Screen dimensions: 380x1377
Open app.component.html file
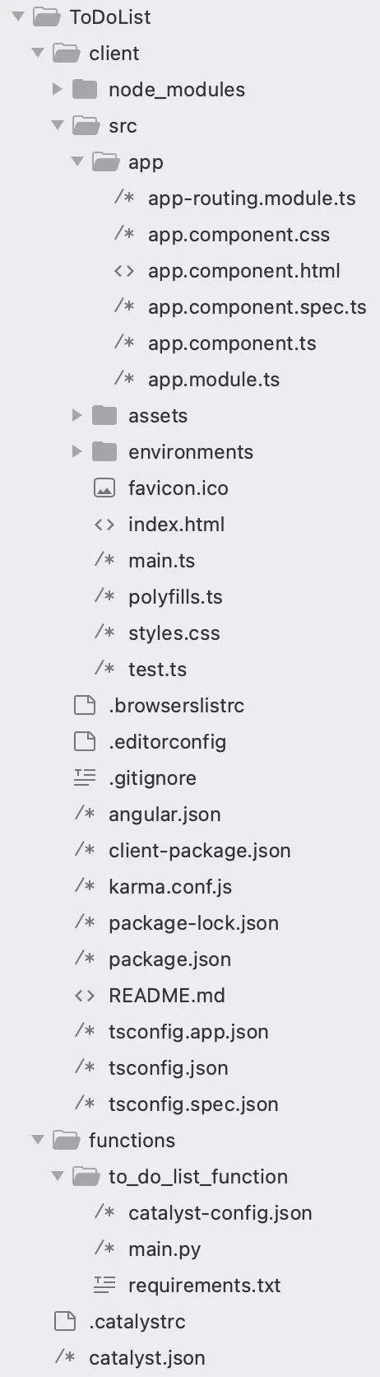pos(243,271)
